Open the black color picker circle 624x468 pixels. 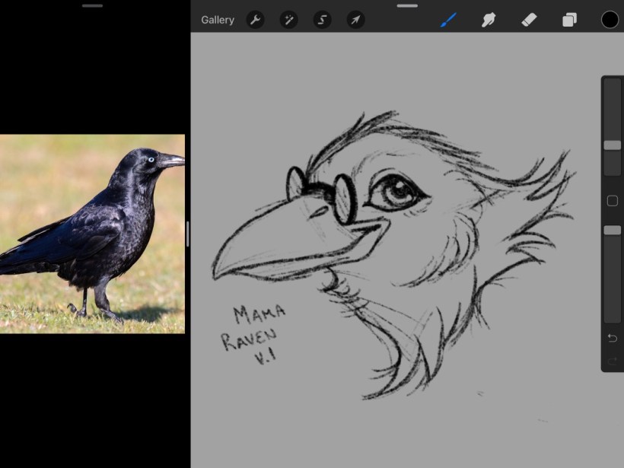coord(610,20)
